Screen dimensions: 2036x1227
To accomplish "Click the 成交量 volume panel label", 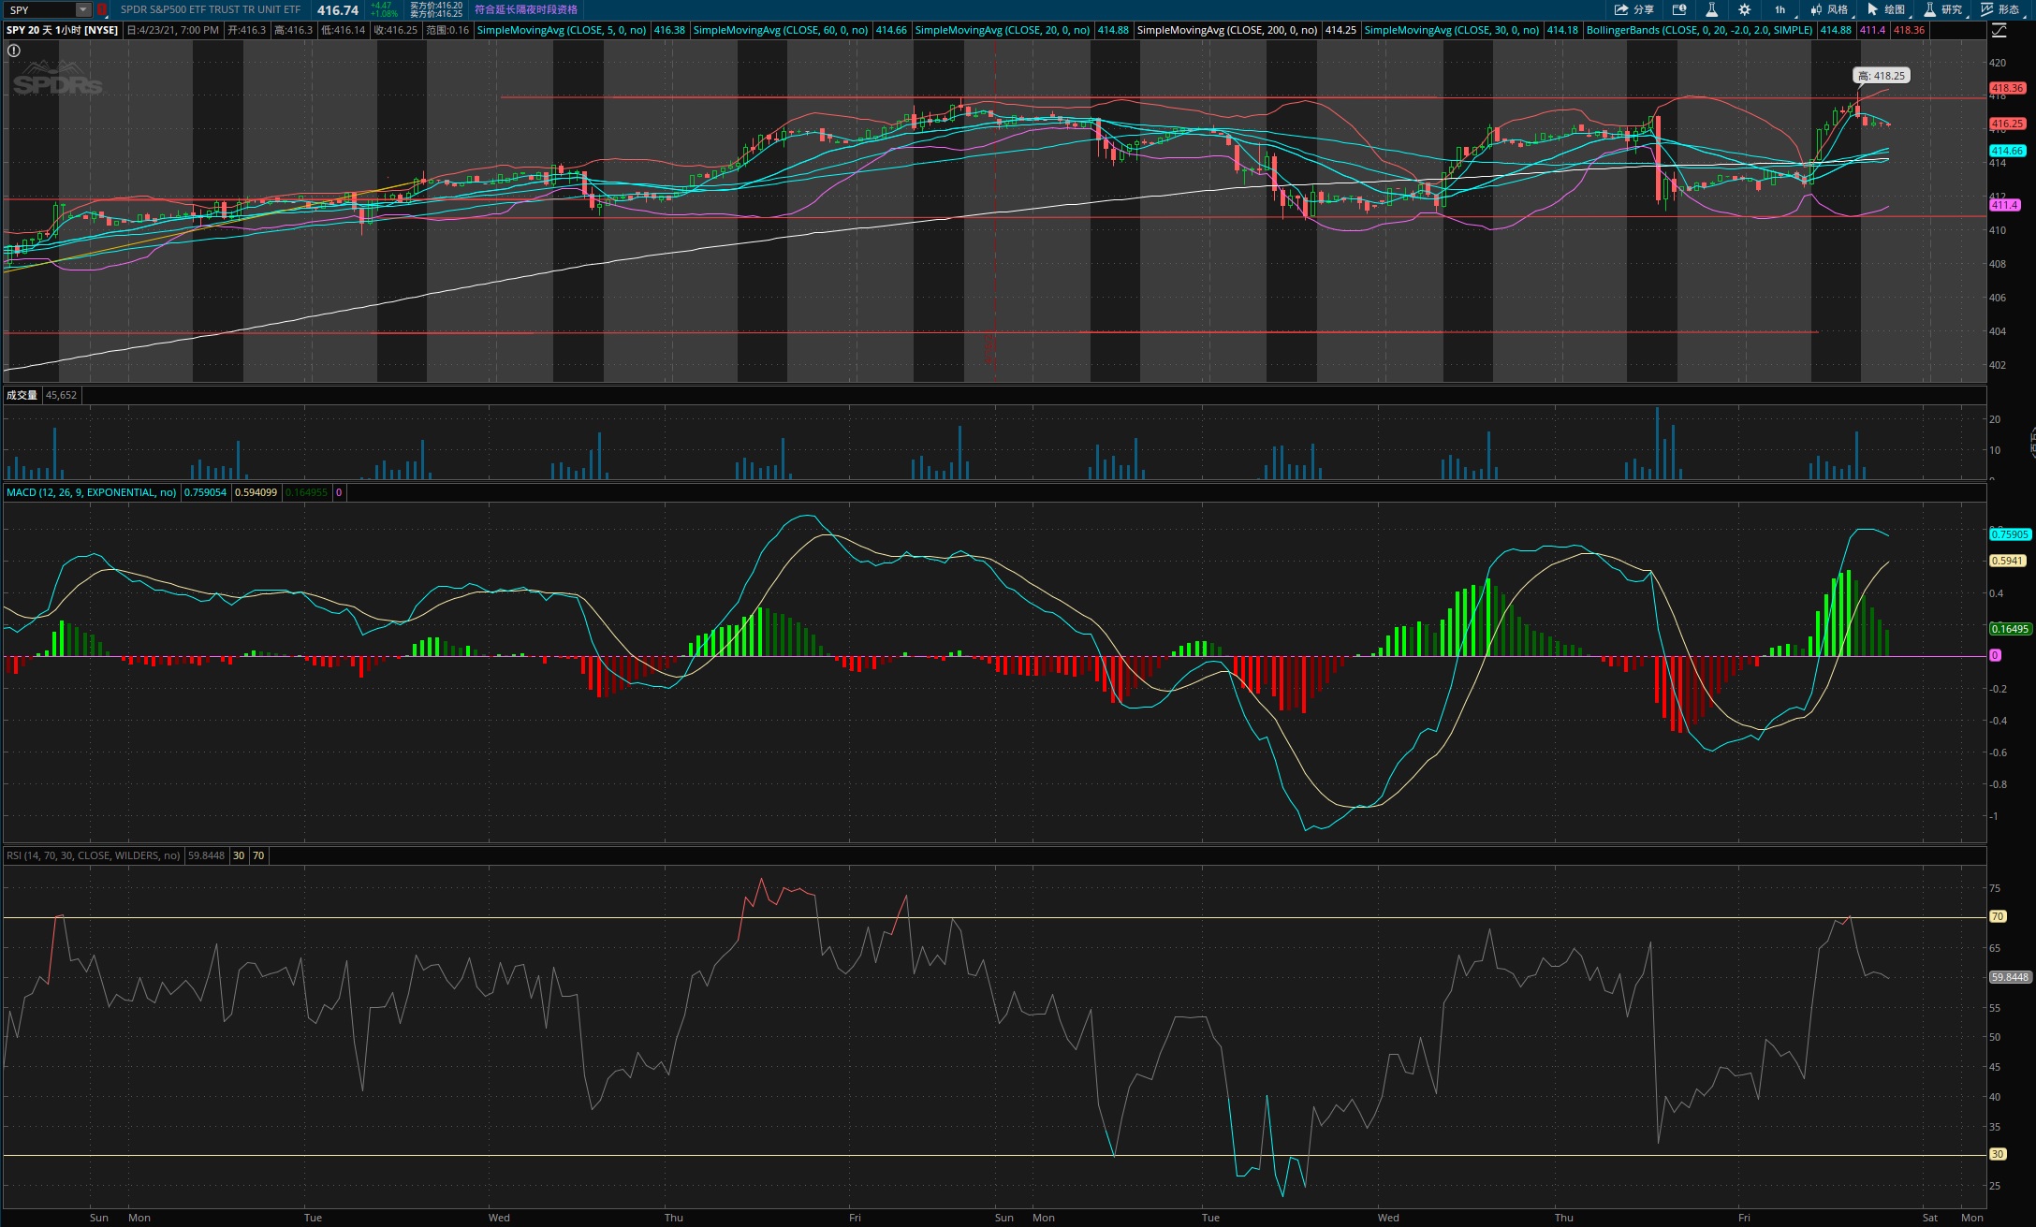I will tap(22, 395).
